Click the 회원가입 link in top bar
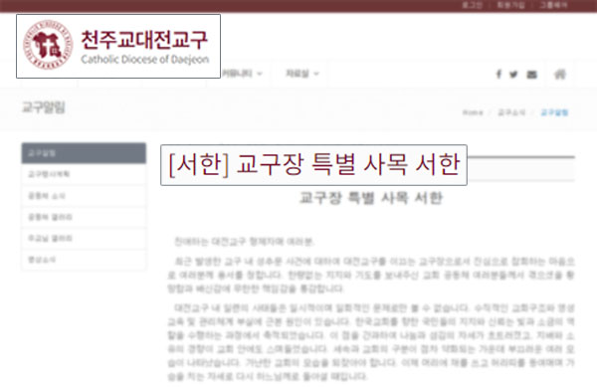Screen dimensions: 597x387 [511, 5]
